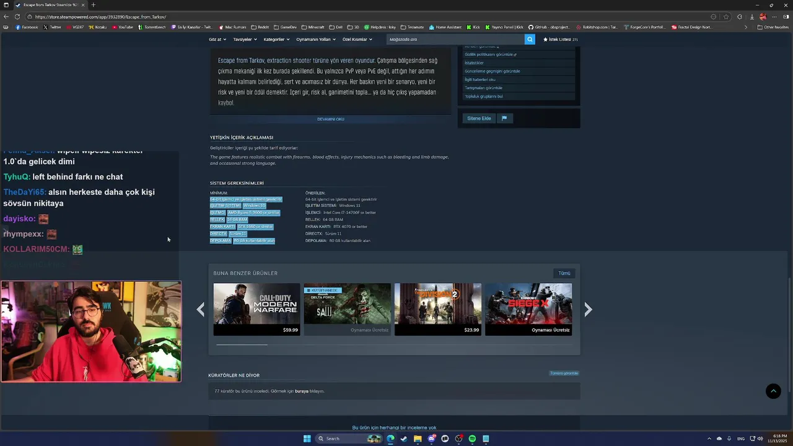This screenshot has height=446, width=793.
Task: Open Spotify from the taskbar
Action: pyautogui.click(x=472, y=439)
